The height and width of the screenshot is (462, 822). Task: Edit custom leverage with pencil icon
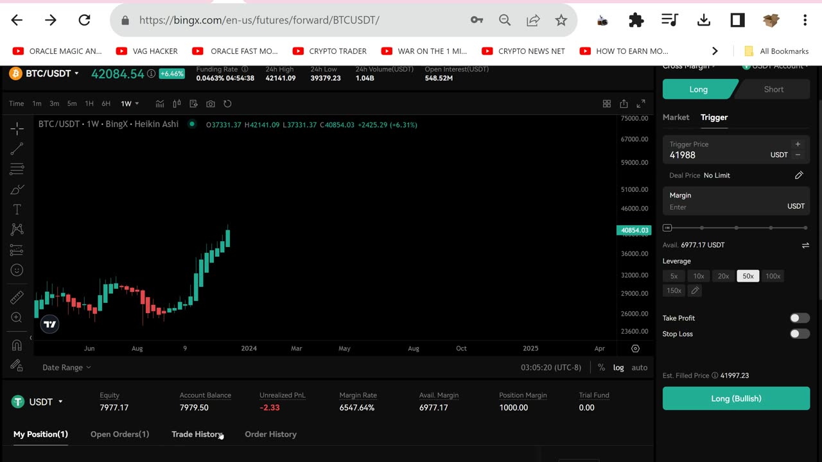(x=695, y=291)
